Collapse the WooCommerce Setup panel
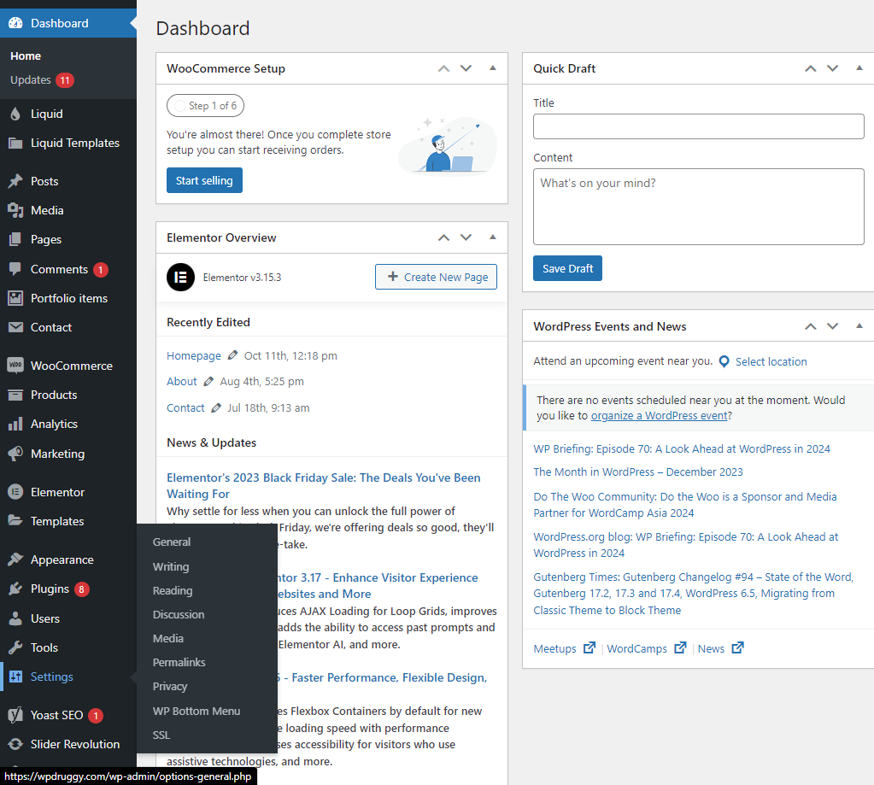874x785 pixels. 493,68
